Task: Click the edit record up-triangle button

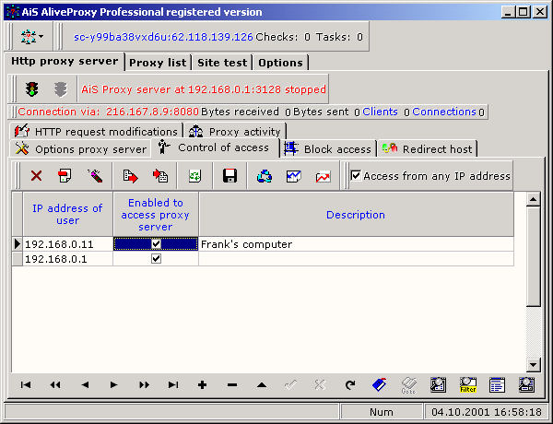Action: pos(262,385)
